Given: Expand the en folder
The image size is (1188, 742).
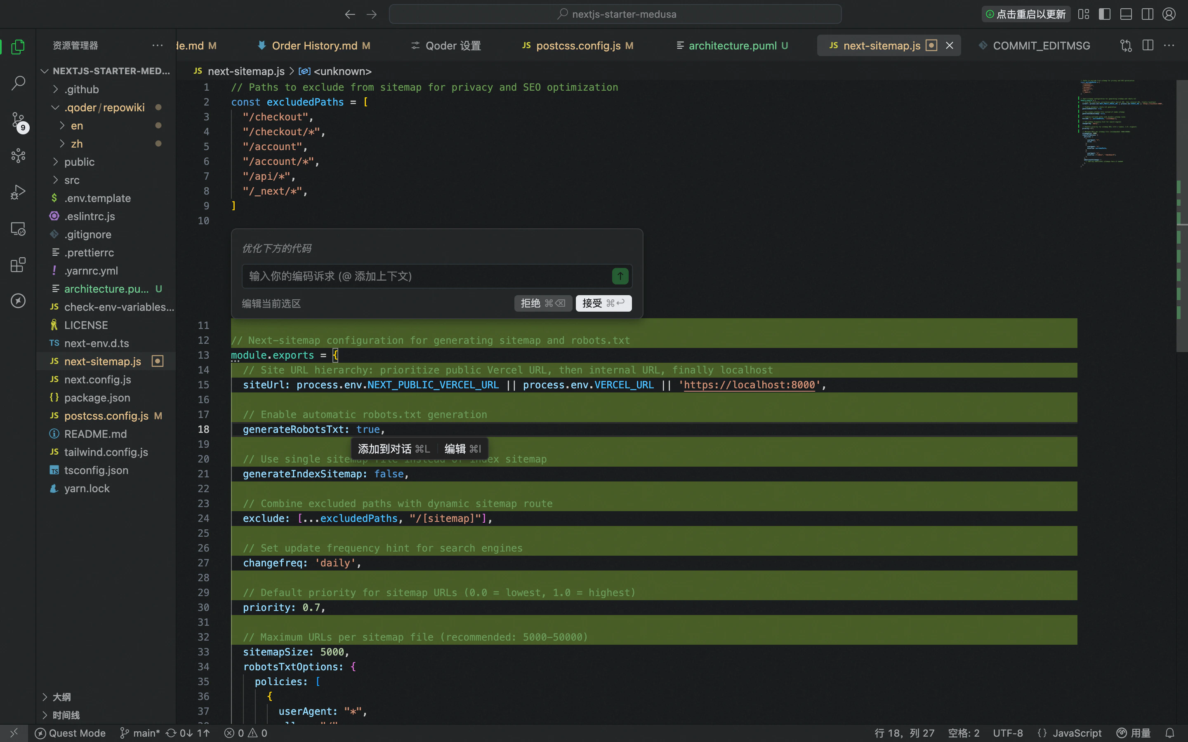Looking at the screenshot, I should click(106, 126).
